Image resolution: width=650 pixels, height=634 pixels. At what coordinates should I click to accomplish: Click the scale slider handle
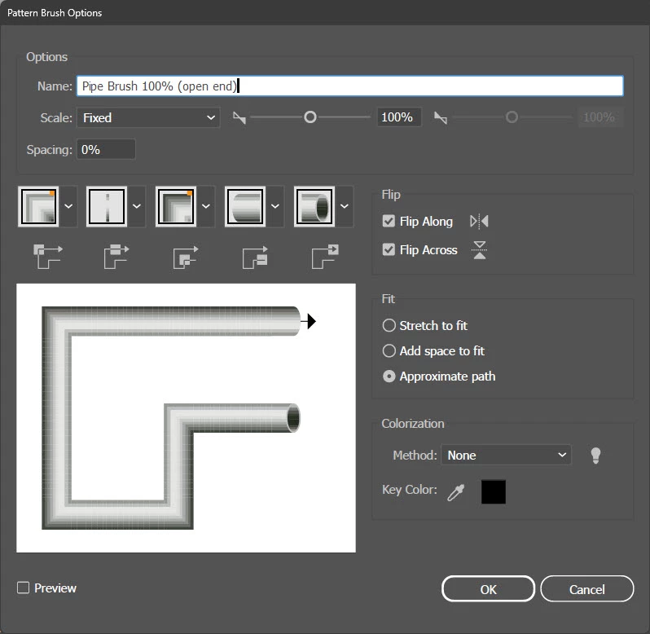310,117
